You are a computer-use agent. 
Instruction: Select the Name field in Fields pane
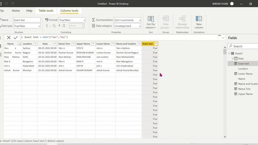click(x=241, y=79)
